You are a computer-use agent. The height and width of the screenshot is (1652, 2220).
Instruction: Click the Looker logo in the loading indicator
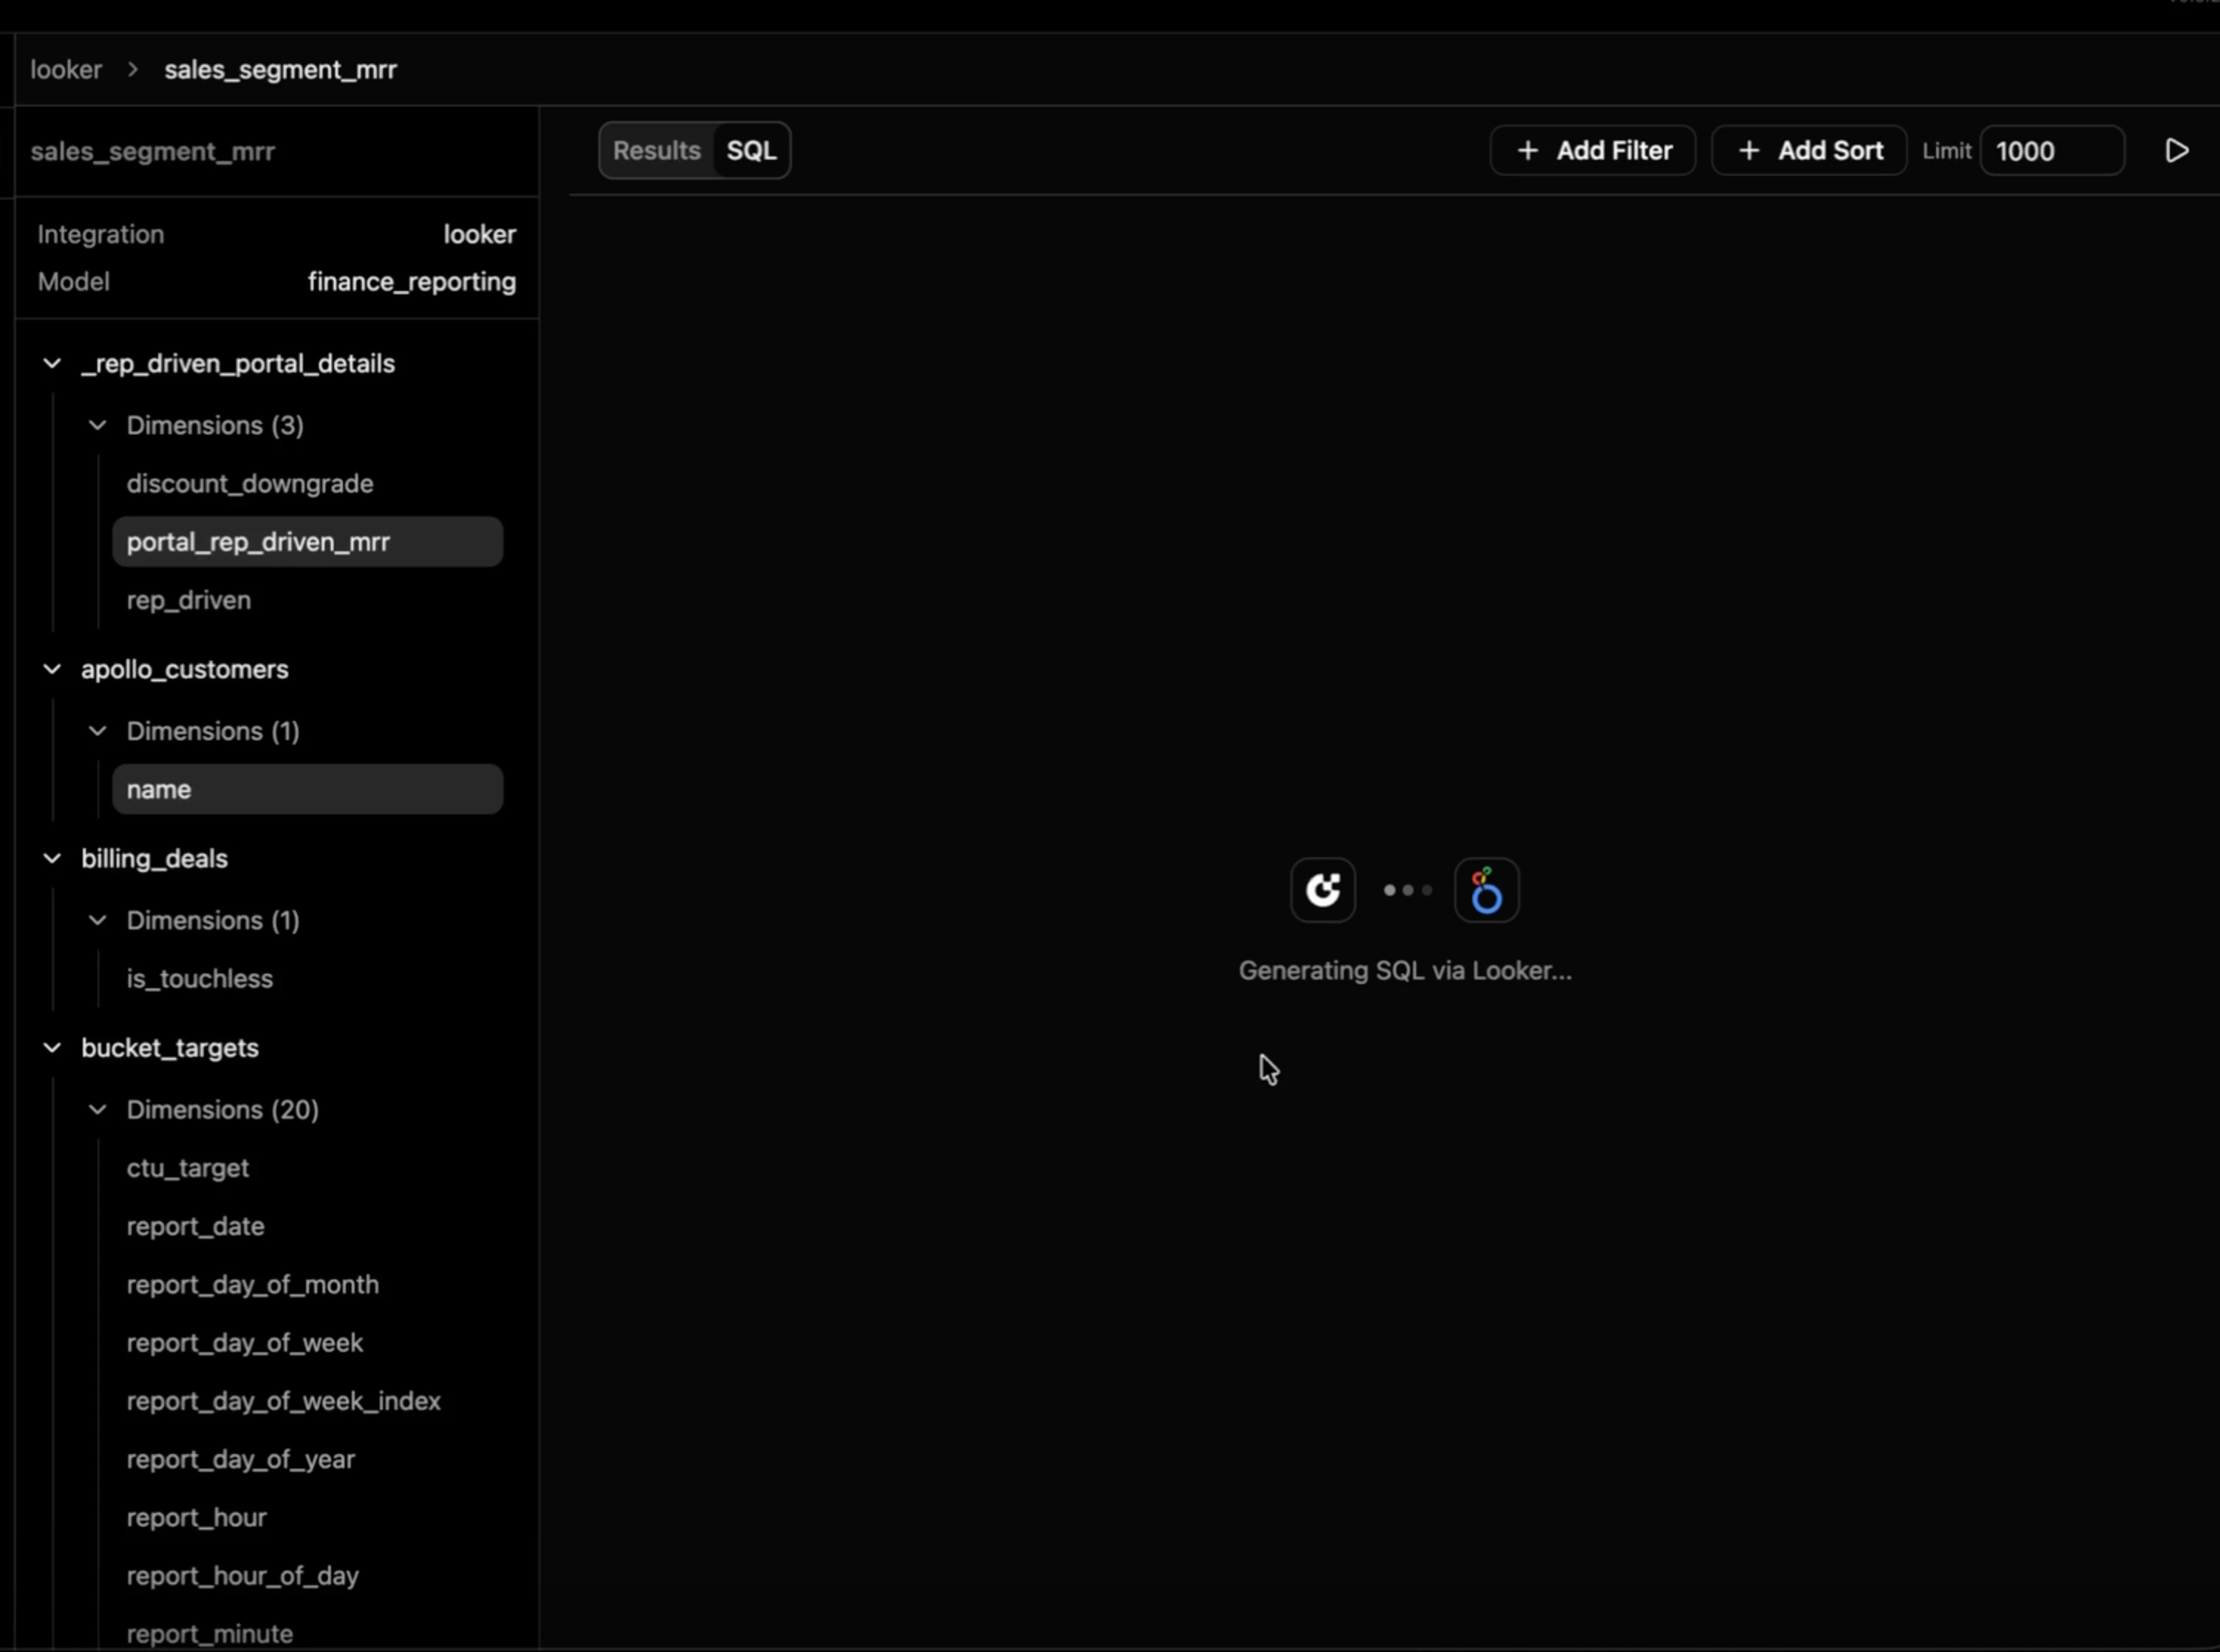1322,889
